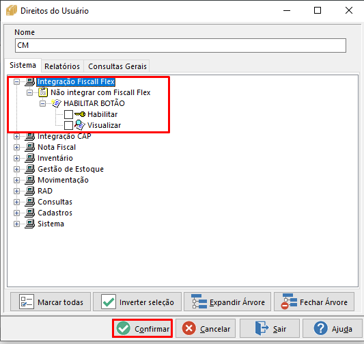Maximize the Direitos do Usuário window
Image resolution: width=364 pixels, height=344 pixels.
pos(318,10)
